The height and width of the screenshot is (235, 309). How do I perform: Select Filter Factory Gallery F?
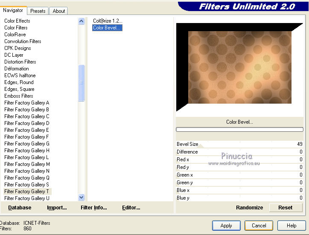click(x=26, y=137)
